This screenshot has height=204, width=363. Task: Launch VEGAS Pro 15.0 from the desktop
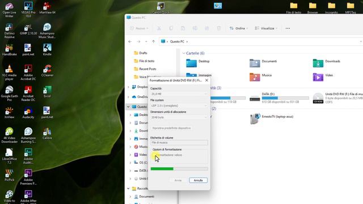(x=28, y=10)
